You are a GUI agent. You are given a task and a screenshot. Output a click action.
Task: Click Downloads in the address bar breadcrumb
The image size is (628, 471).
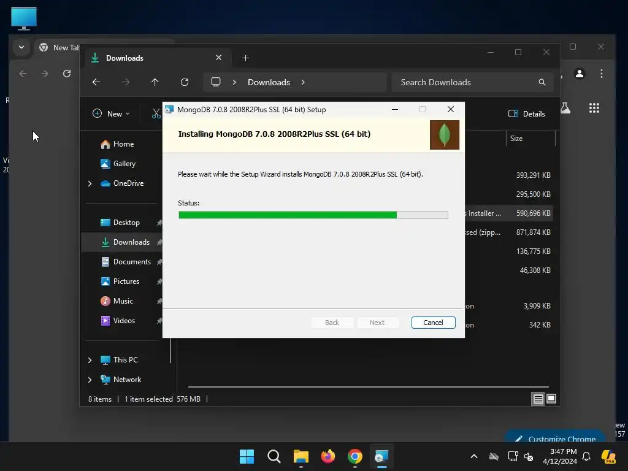(269, 82)
